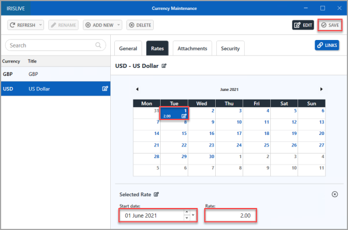Click the Currency column header
The image size is (348, 230).
pos(11,61)
